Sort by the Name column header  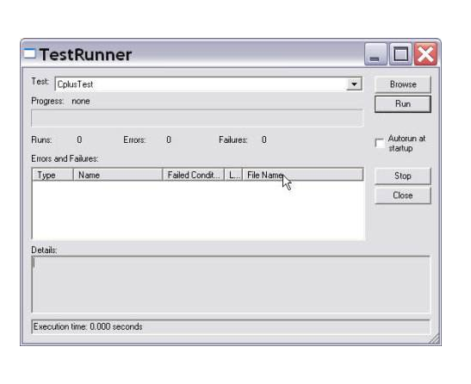click(x=118, y=175)
